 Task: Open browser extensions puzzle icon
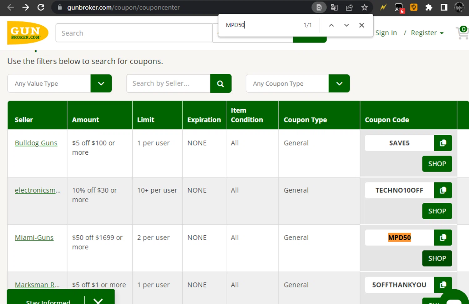click(429, 7)
